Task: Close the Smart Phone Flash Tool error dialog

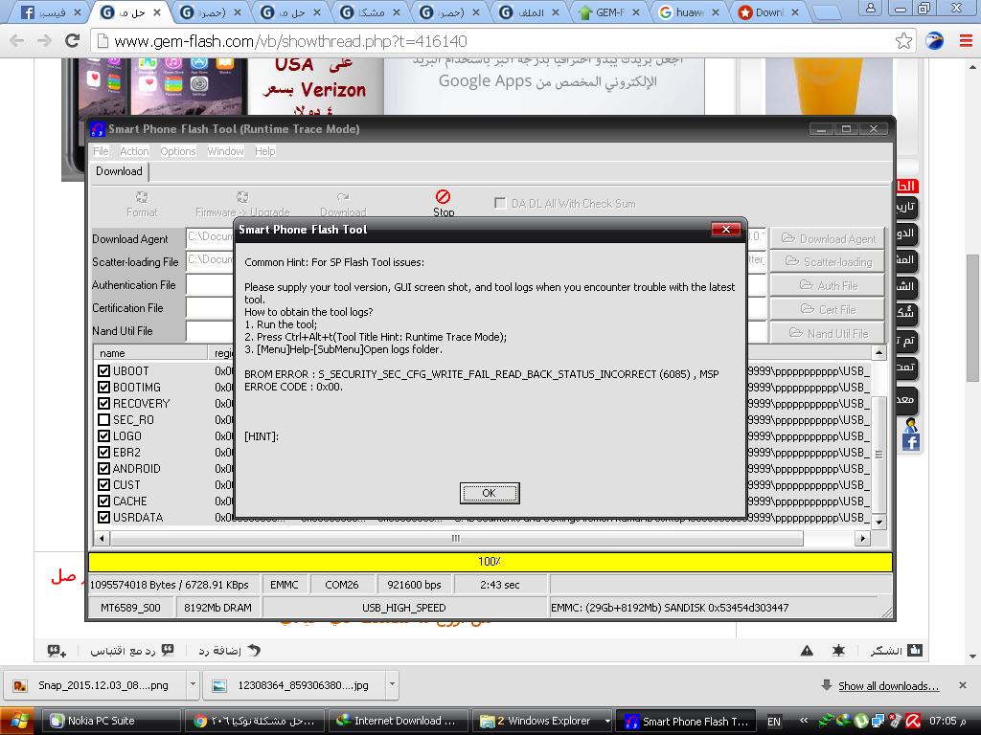Action: click(x=726, y=230)
